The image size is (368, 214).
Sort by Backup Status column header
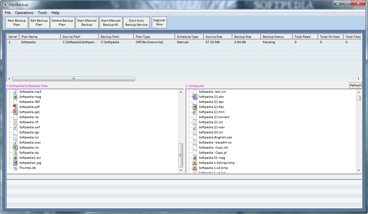(276, 37)
